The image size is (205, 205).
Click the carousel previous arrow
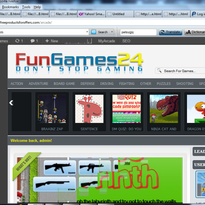click(11, 103)
